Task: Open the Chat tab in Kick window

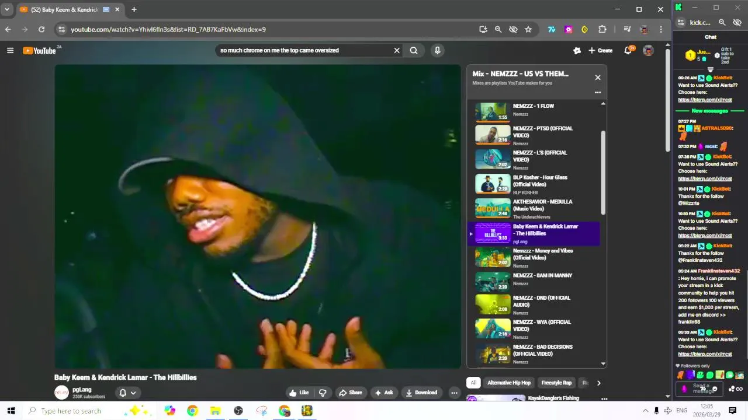Action: [710, 37]
